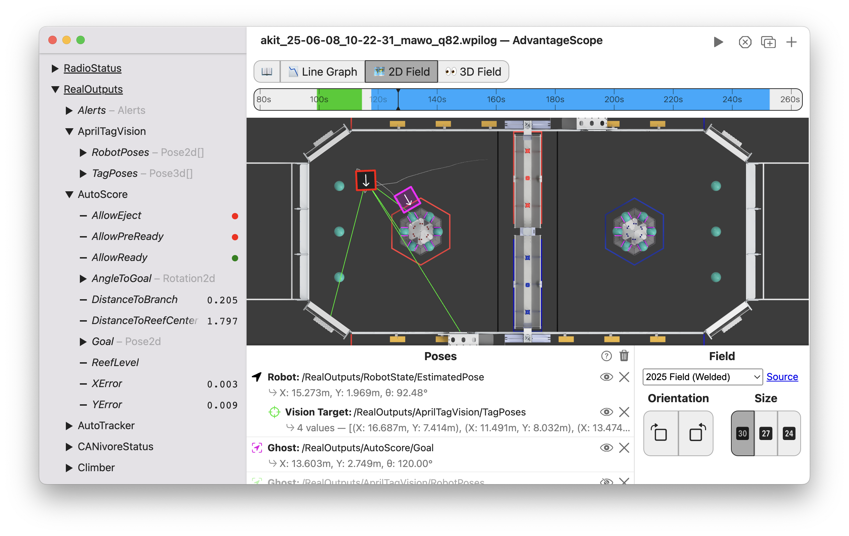Click the Ghost Goal coordinates readout

click(x=356, y=464)
